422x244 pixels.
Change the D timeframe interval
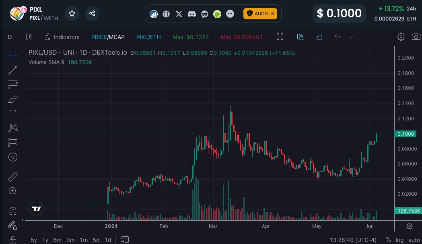click(10, 37)
